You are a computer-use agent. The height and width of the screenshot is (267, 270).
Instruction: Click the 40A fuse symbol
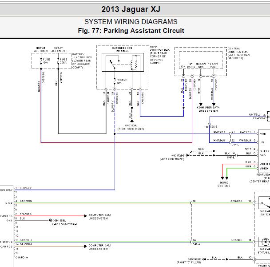coord(41,61)
